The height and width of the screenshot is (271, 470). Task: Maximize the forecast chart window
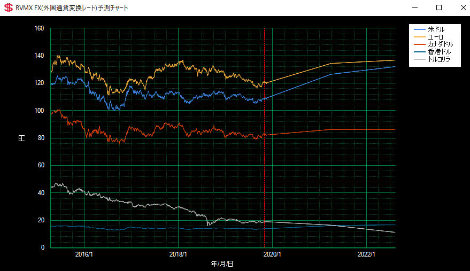point(439,8)
